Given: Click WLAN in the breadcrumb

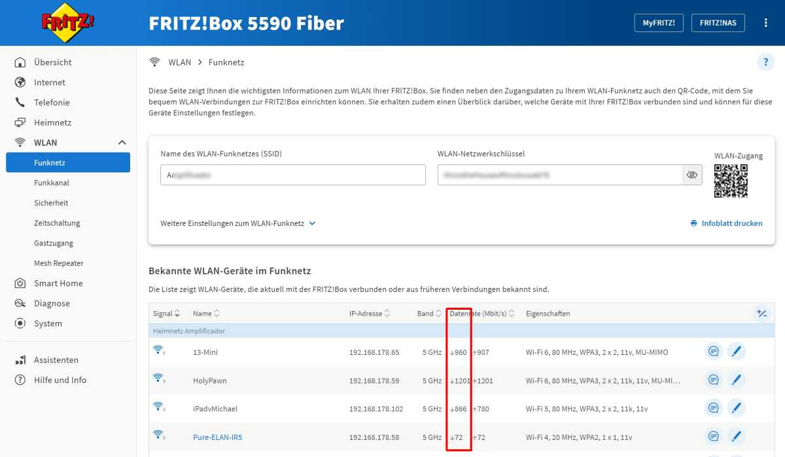Looking at the screenshot, I should pyautogui.click(x=180, y=62).
